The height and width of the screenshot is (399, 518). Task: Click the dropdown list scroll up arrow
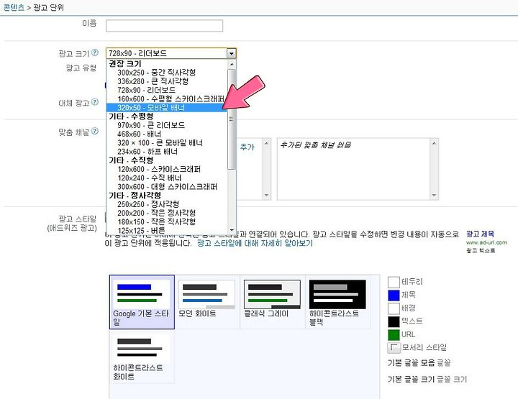tap(232, 65)
